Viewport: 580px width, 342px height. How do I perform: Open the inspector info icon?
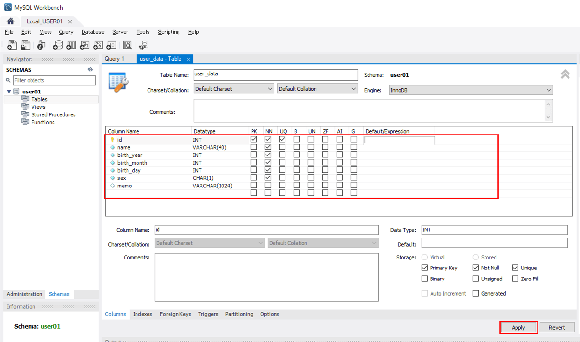coord(42,45)
